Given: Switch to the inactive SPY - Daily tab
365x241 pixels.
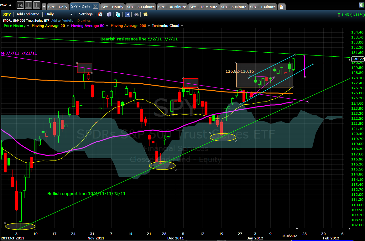Looking at the screenshot, I should coord(58,7).
